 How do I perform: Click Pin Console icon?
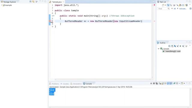click(x=174, y=83)
